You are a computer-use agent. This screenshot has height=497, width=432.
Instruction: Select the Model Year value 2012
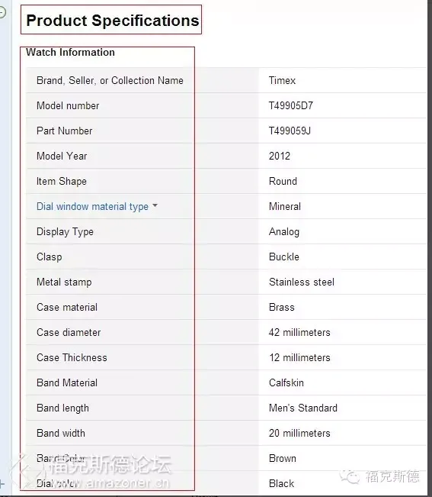click(280, 156)
